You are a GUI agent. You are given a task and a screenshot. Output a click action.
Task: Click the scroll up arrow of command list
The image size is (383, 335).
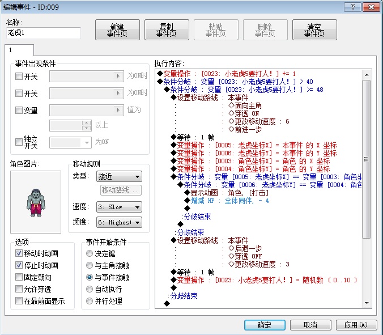[367, 74]
